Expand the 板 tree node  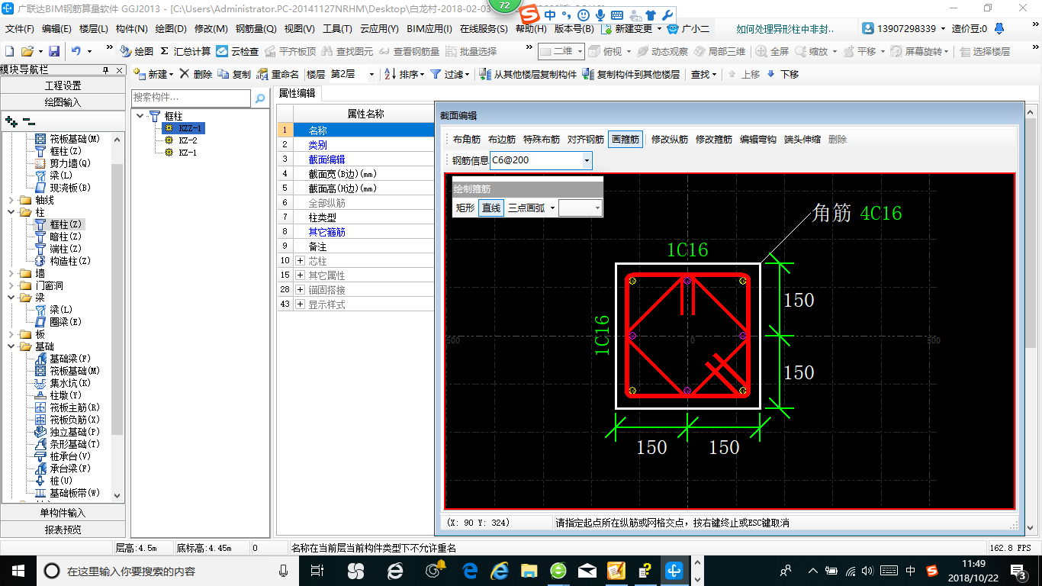point(11,334)
